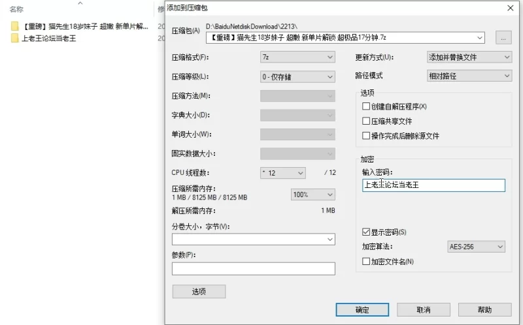Click the 取消 button
Viewport: 523px width, 325px height.
423,309
